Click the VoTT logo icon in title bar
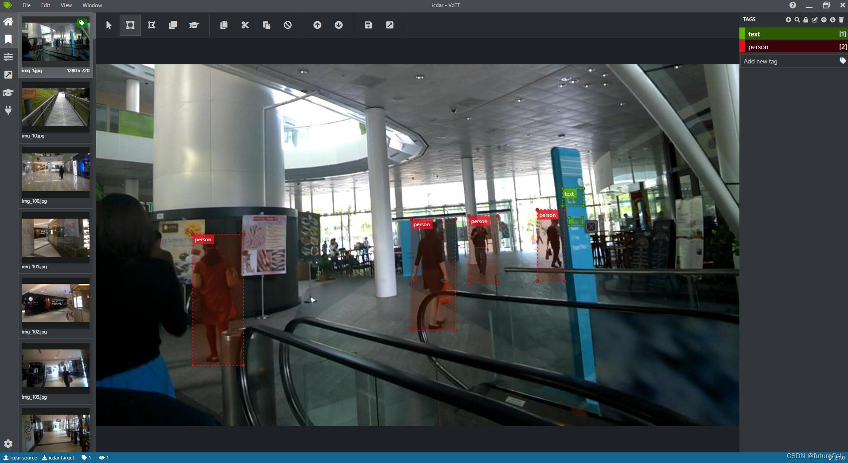 click(x=8, y=5)
